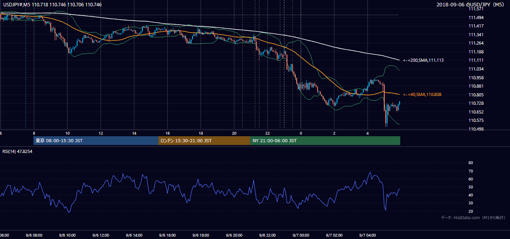Click bottom time label 9/6 18:00
The width and height of the screenshot is (510, 239).
201,235
